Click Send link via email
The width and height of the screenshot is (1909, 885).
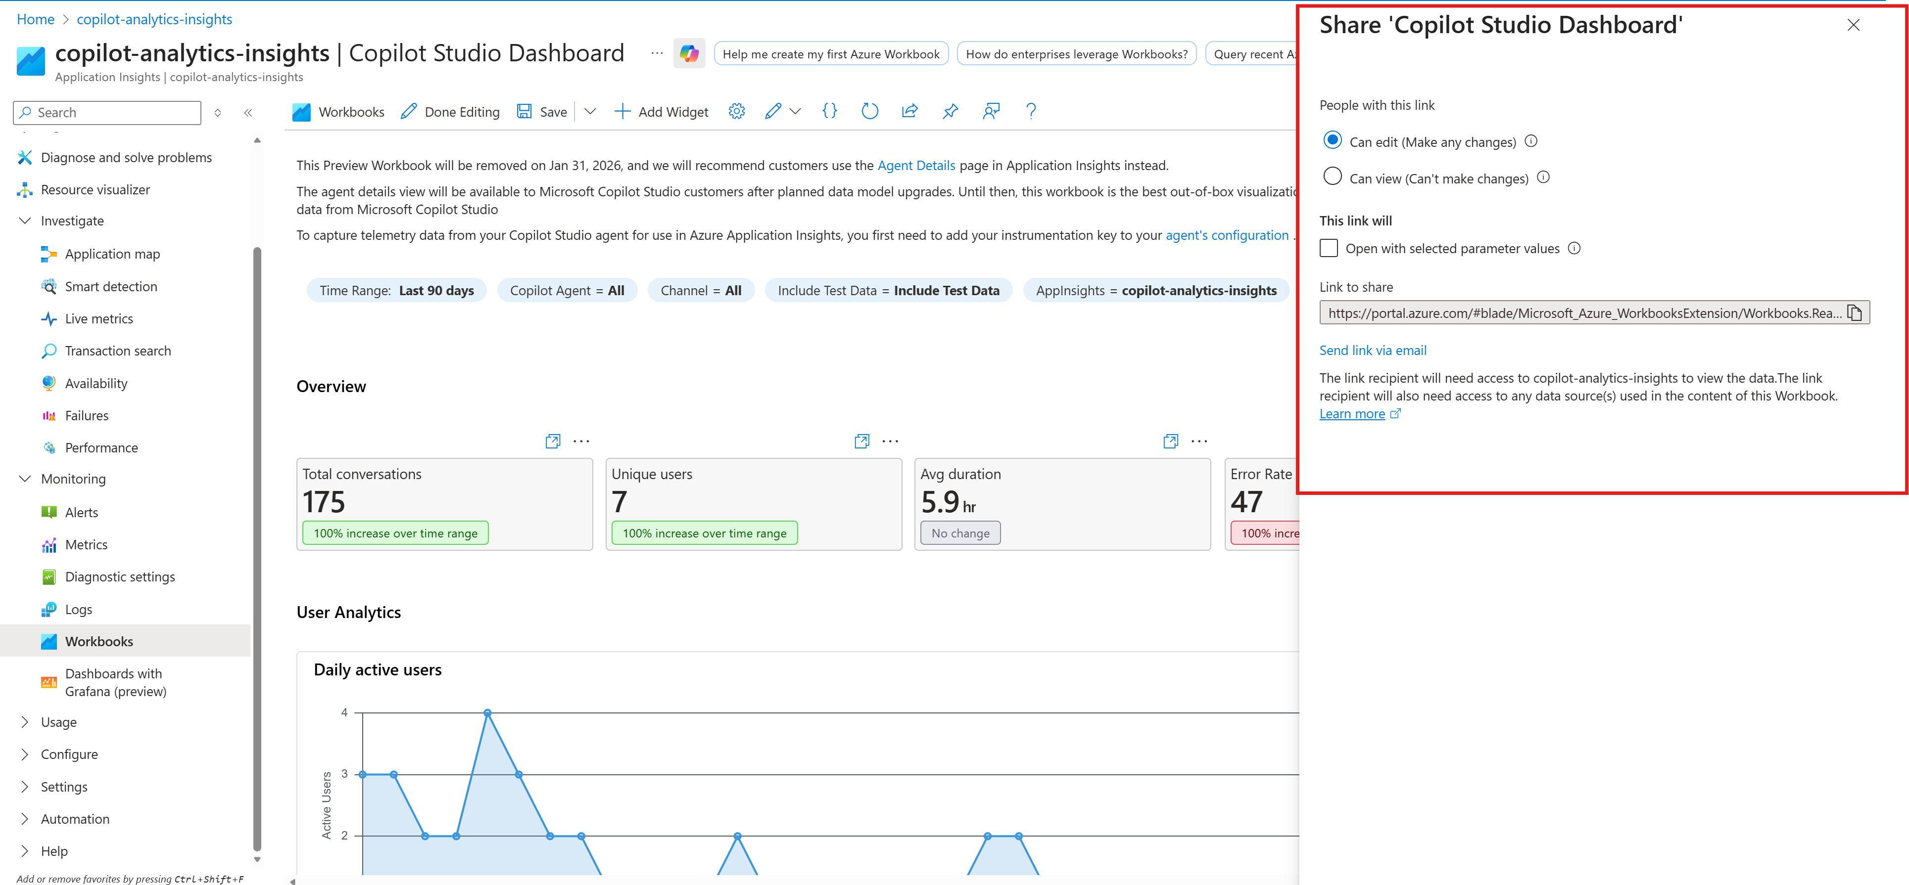[x=1373, y=350]
